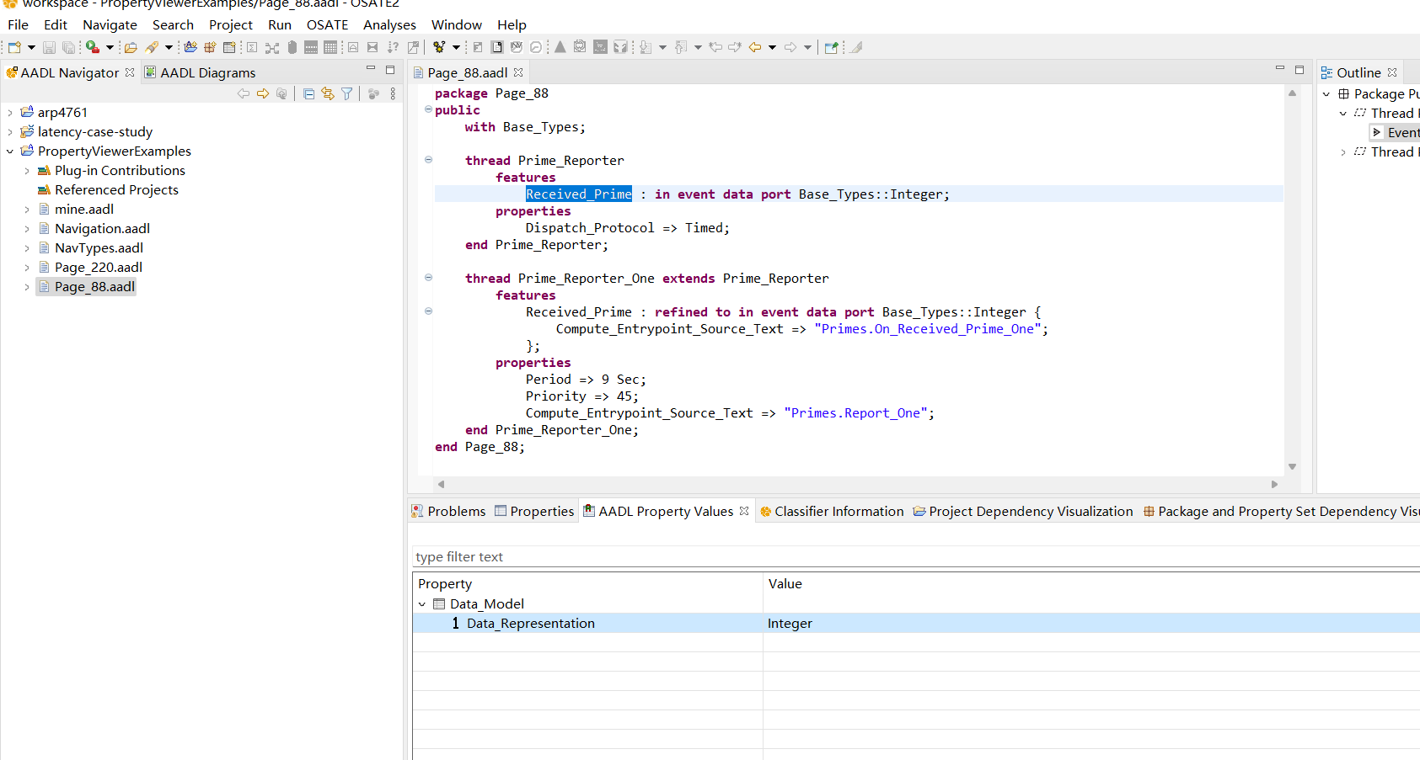Click the New property set toolbar icon
The image size is (1420, 760).
click(x=229, y=47)
